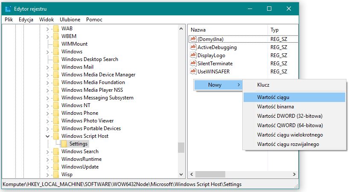
Task: Expand the Windows Mail tree node
Action: (47, 67)
